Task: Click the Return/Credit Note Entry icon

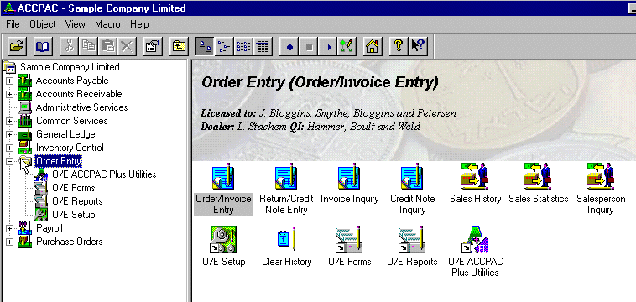Action: [286, 176]
